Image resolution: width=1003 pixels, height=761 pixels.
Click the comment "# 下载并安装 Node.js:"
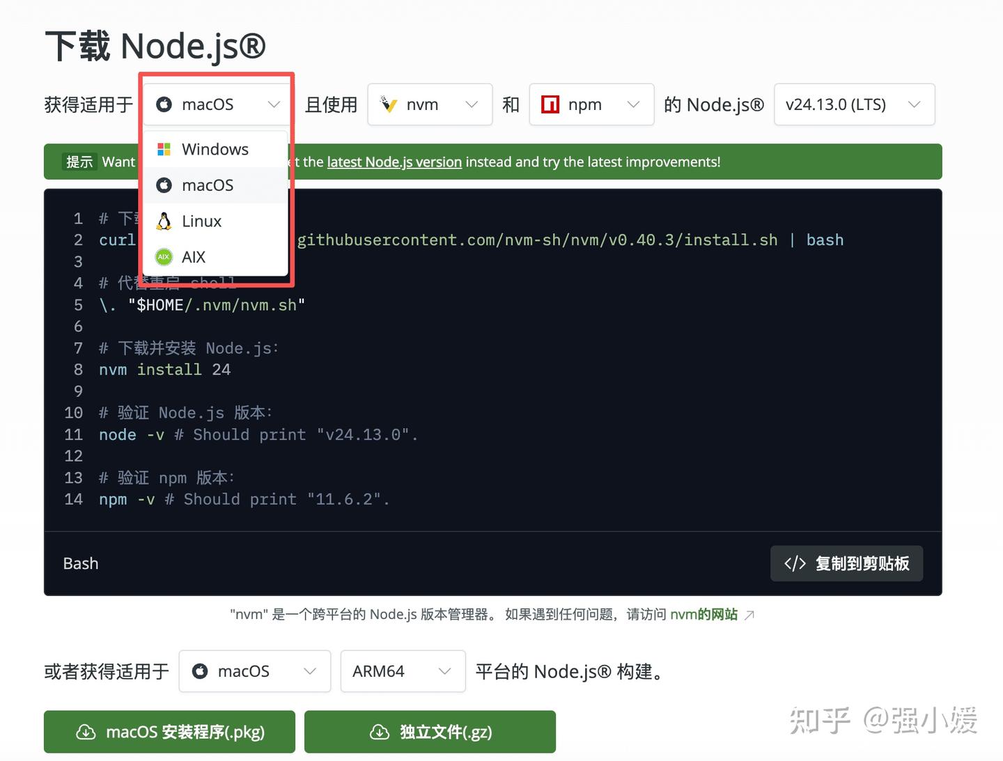[x=188, y=348]
